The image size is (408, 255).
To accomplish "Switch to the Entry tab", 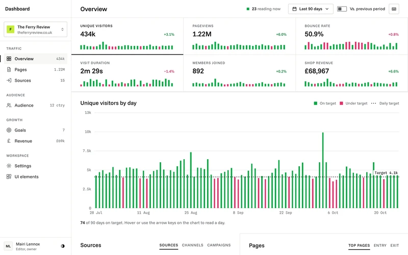I will point(380,245).
